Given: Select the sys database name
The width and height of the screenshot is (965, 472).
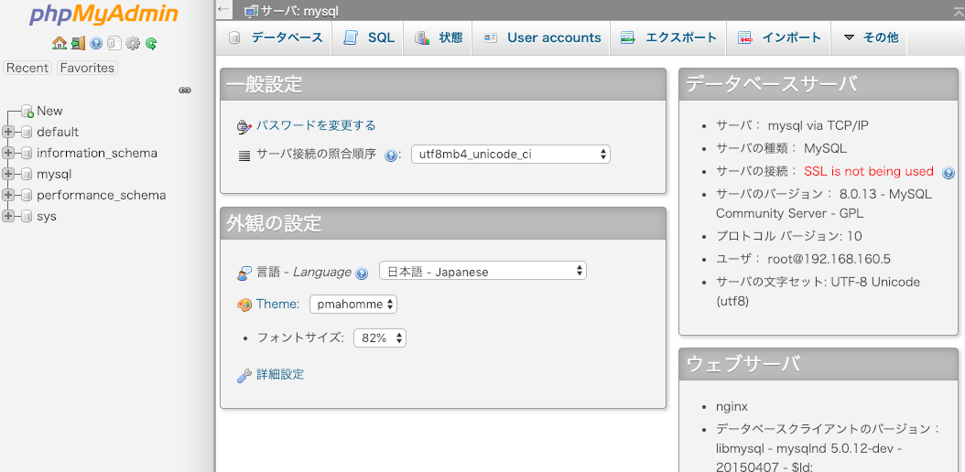Looking at the screenshot, I should 47,216.
